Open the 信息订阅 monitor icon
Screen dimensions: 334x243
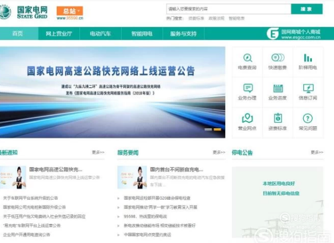pos(308,88)
